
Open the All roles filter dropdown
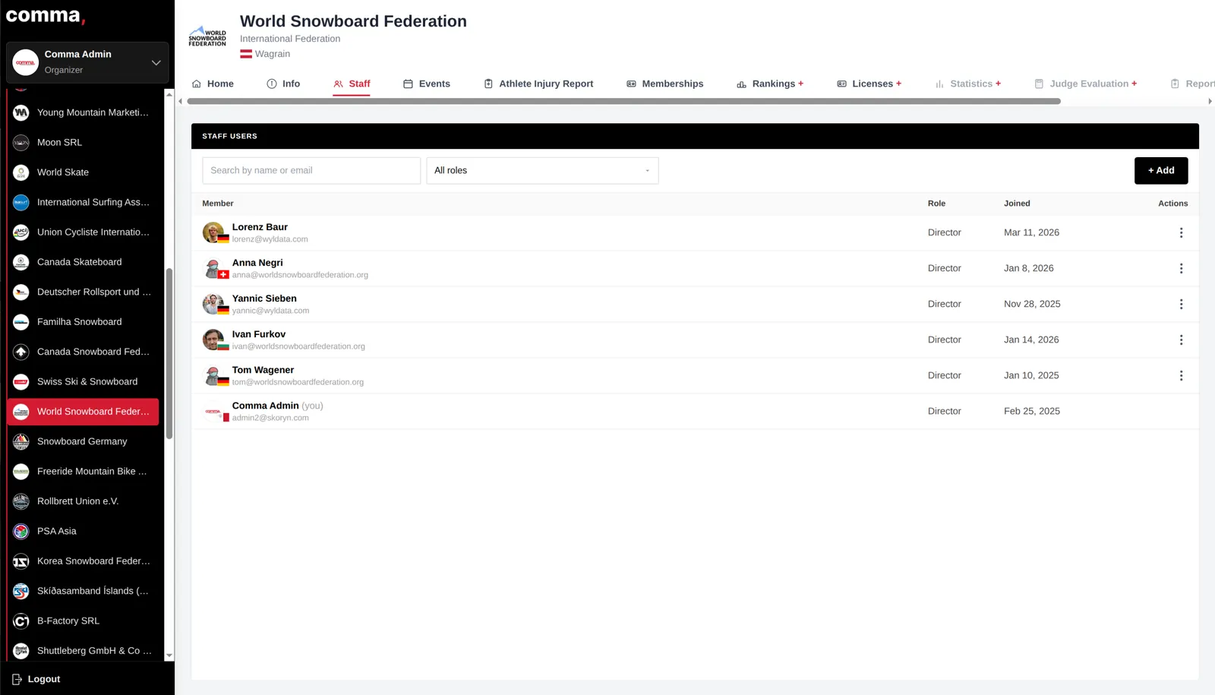(x=542, y=170)
